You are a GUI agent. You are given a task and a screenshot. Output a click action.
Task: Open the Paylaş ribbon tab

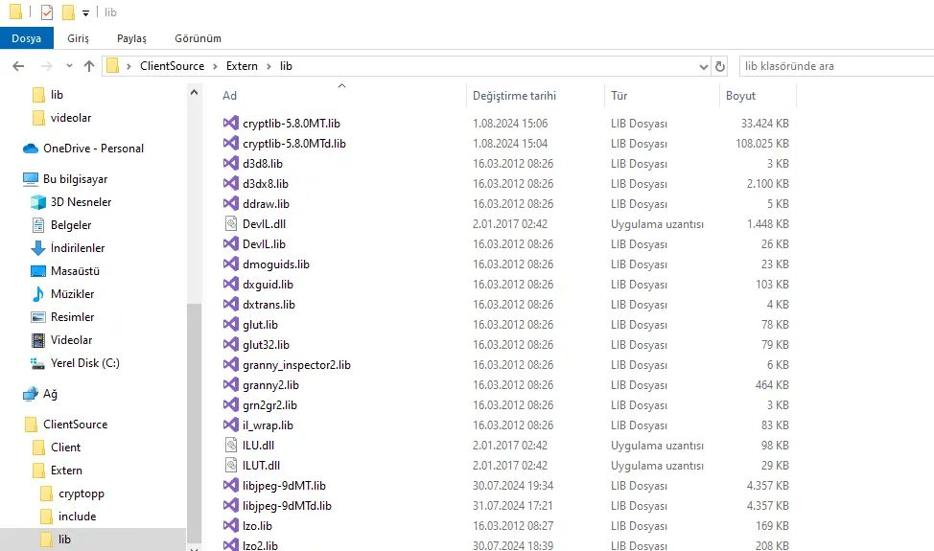(131, 38)
